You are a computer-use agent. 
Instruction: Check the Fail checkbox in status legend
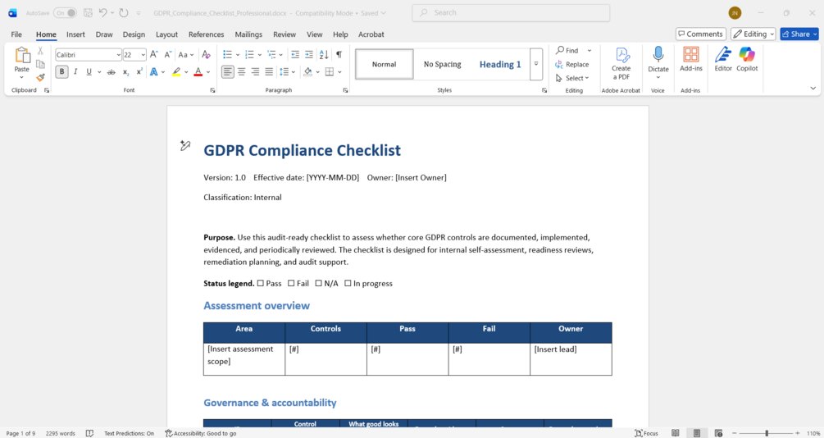291,283
